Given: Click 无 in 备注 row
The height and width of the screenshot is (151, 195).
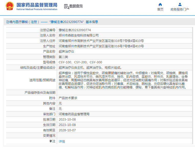Looking at the screenshot, I should coord(60,109).
